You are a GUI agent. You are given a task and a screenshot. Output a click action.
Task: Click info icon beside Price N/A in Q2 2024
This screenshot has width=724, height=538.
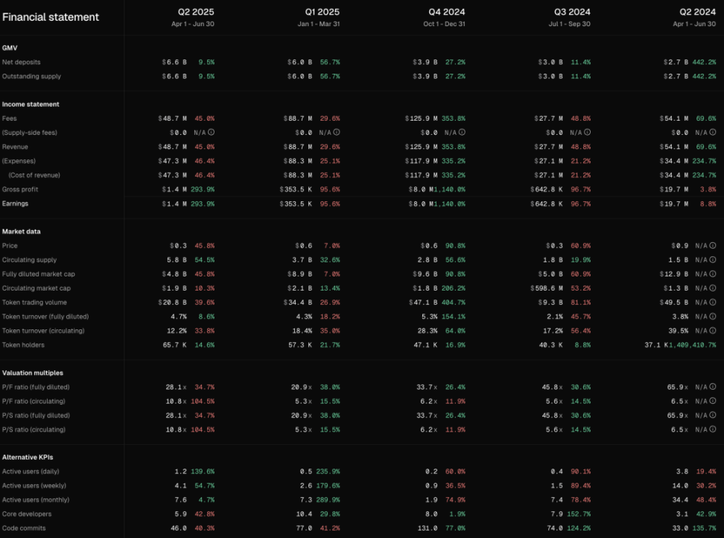coord(712,246)
